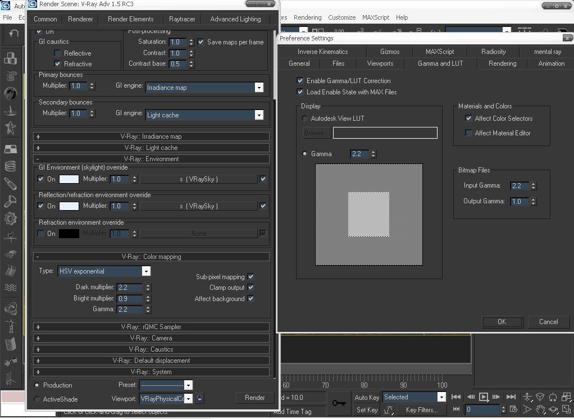Open Render Elements tab
The width and height of the screenshot is (574, 419).
tap(131, 19)
